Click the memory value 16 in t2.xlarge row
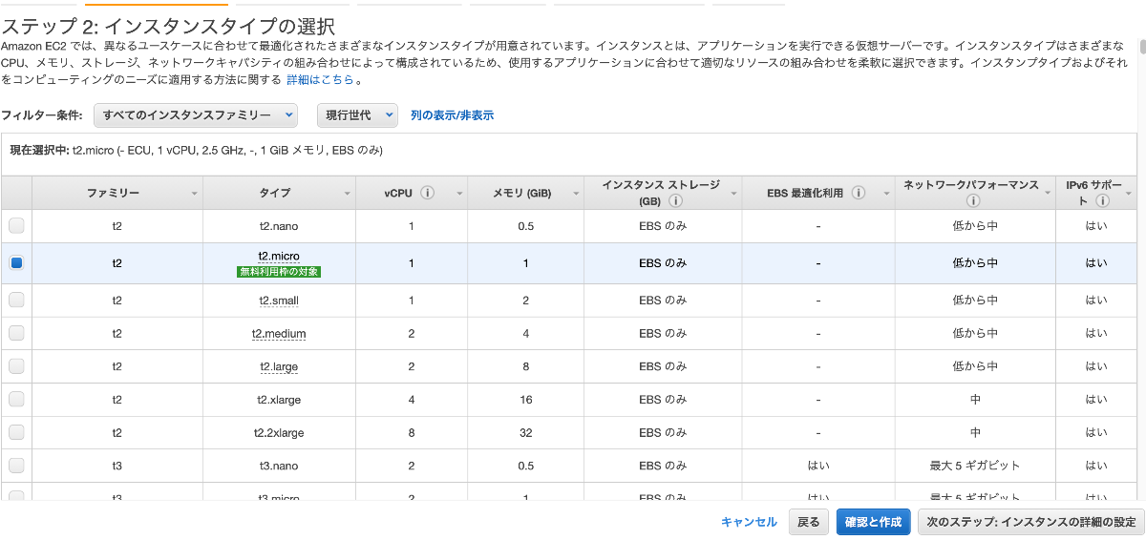The width and height of the screenshot is (1146, 540). pos(526,400)
